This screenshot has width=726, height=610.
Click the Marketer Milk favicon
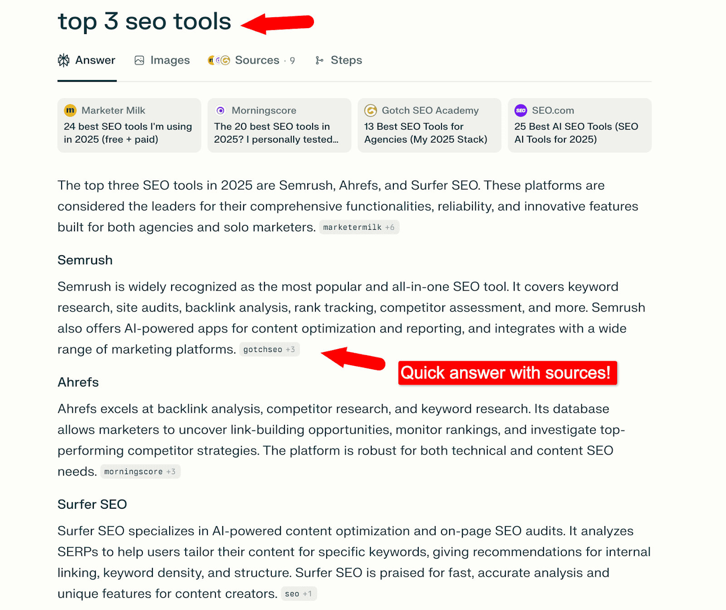[x=70, y=110]
